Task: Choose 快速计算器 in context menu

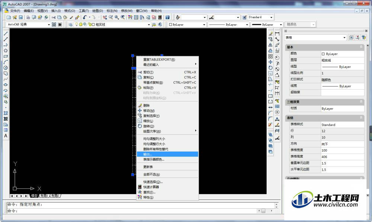Action: (x=167, y=187)
